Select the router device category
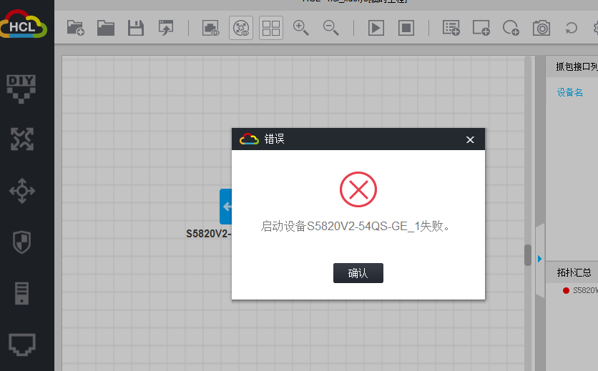This screenshot has width=598, height=371. pyautogui.click(x=21, y=139)
